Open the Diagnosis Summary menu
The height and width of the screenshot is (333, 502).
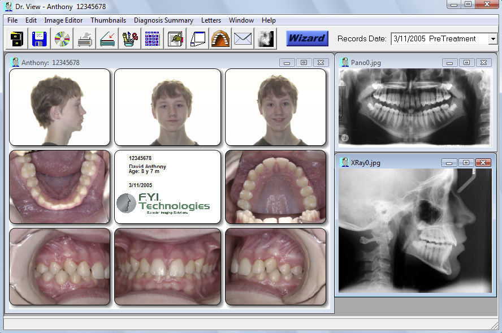[163, 20]
